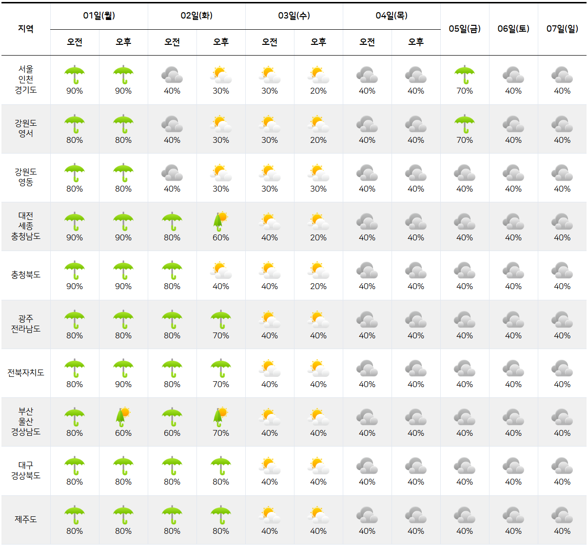Click the 지역 column header
The width and height of the screenshot is (588, 547).
[x=26, y=29]
